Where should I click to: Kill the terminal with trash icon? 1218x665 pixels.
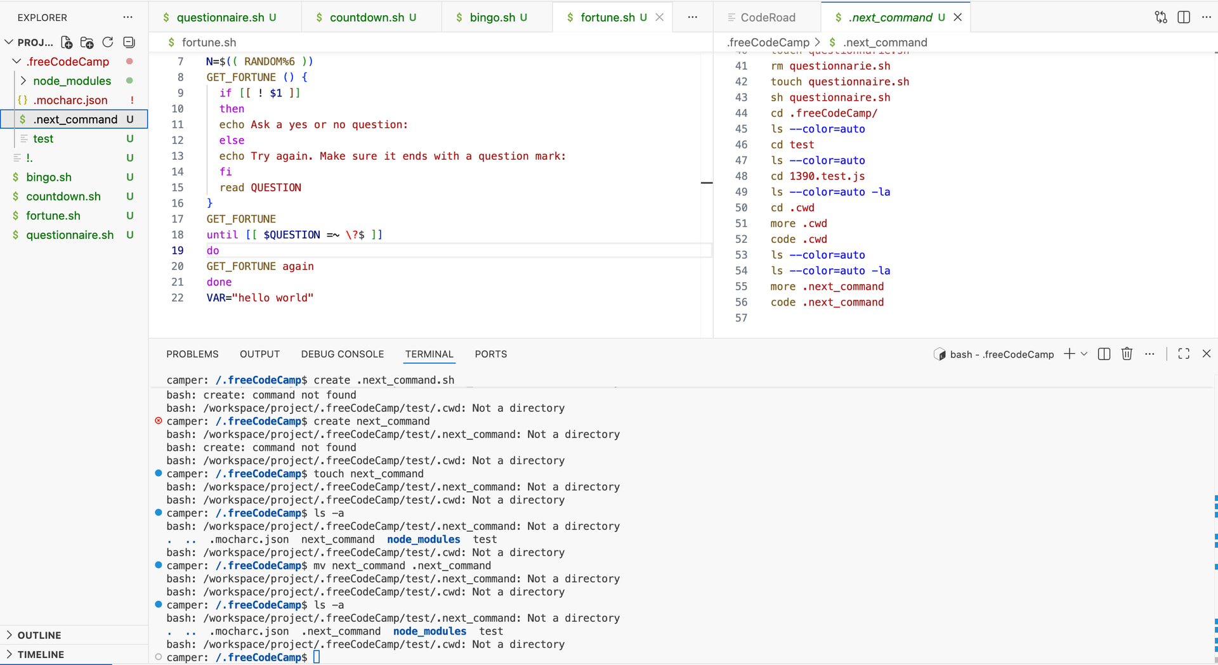[1127, 354]
